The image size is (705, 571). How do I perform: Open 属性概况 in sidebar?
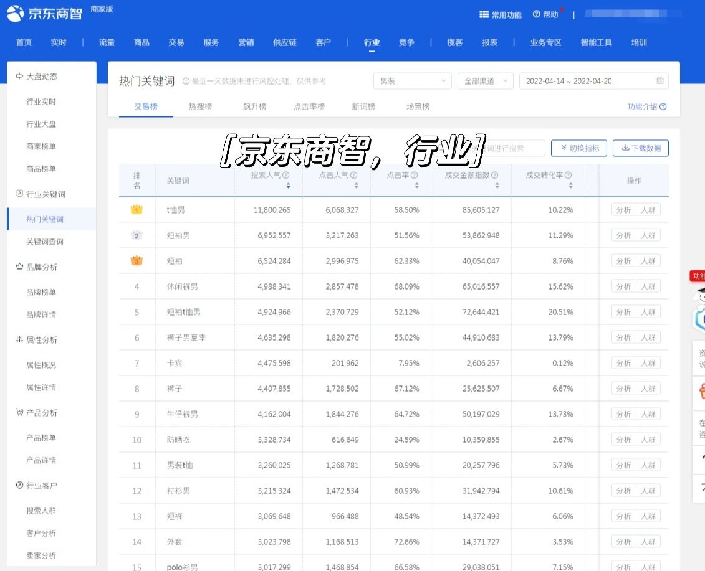41,365
